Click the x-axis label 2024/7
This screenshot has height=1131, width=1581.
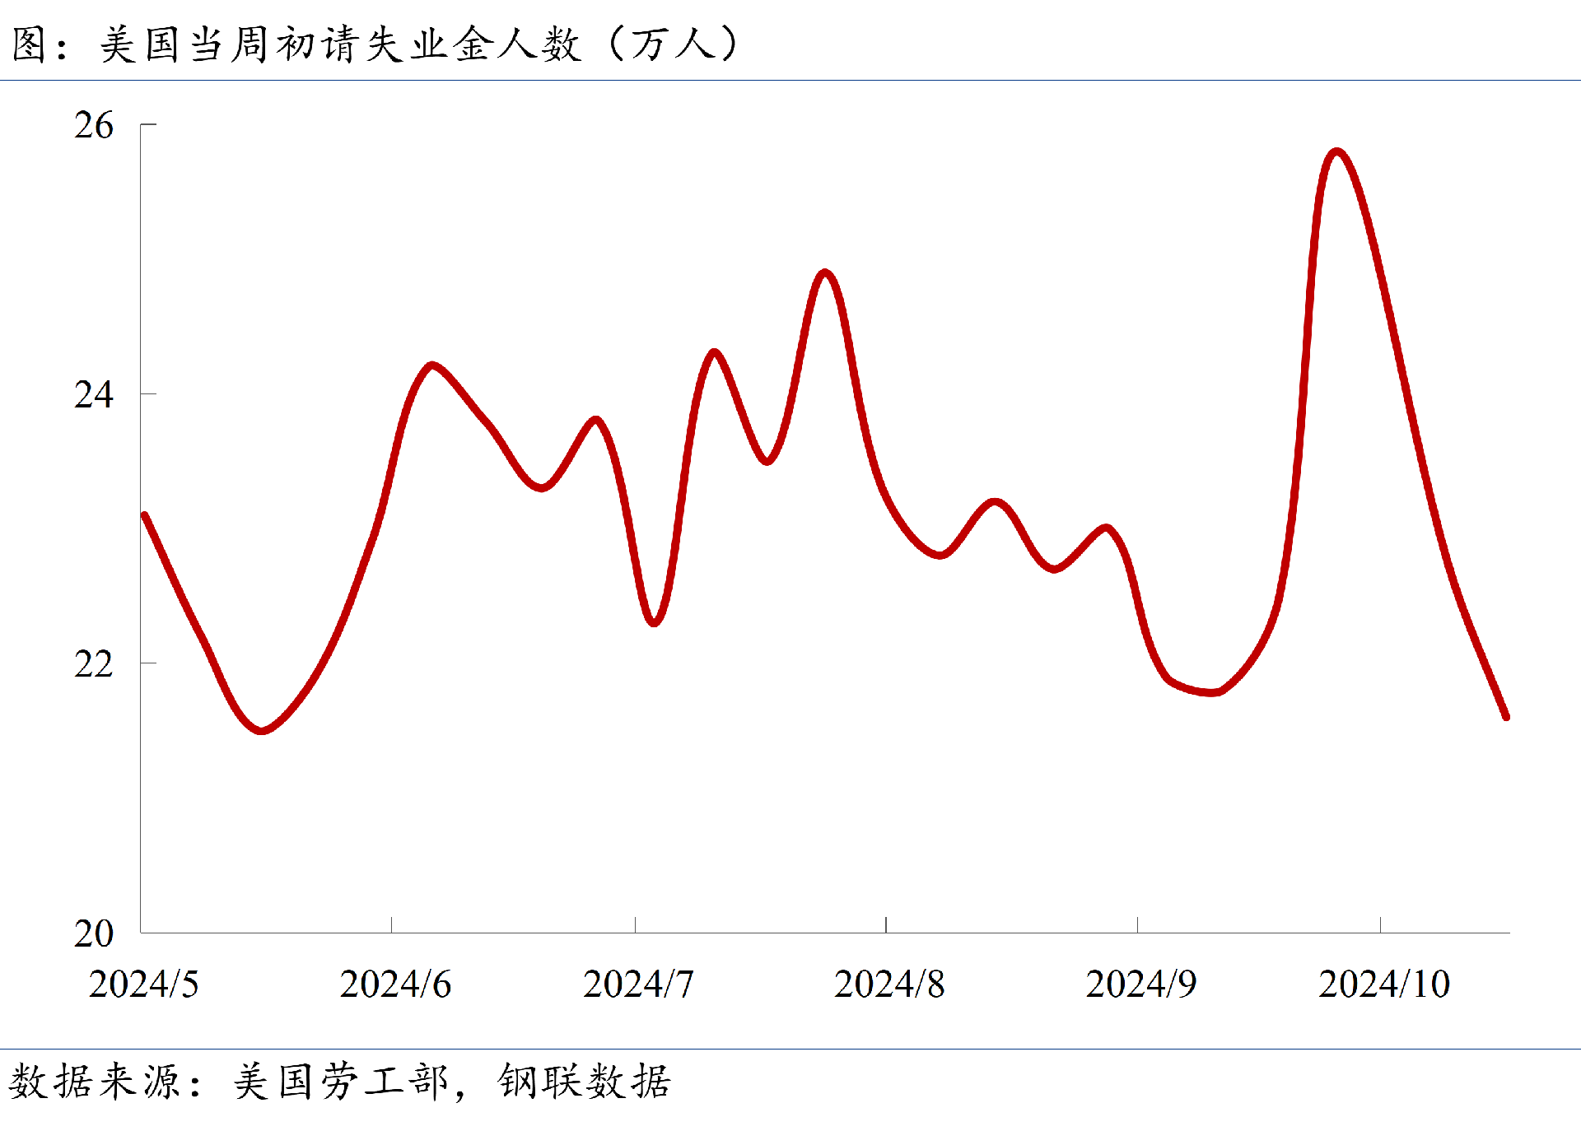(x=638, y=984)
